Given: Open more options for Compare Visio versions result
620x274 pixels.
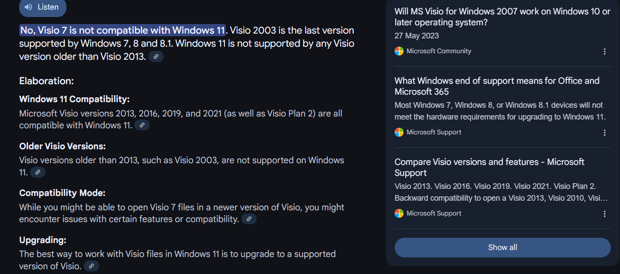Looking at the screenshot, I should 605,214.
